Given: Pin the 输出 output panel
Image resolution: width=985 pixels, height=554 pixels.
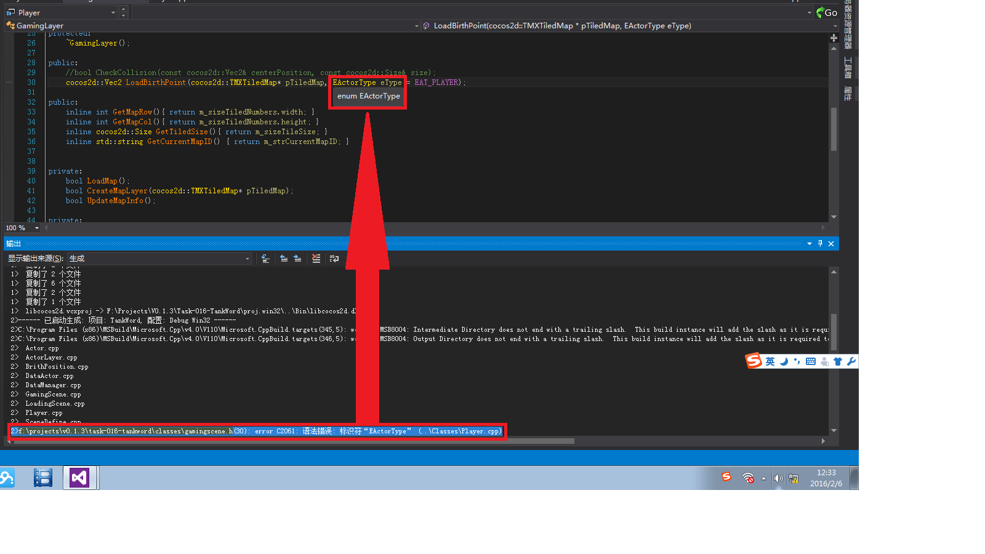Looking at the screenshot, I should (820, 244).
